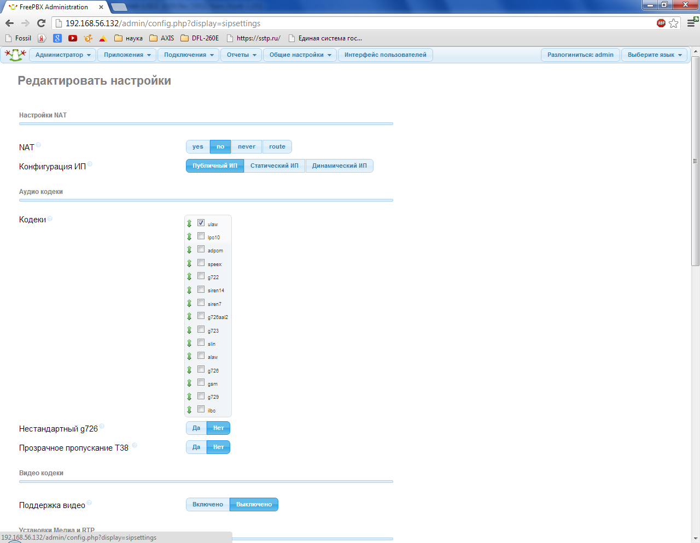The image size is (700, 543).
Task: Expand the Администратор dropdown menu
Action: (62, 55)
